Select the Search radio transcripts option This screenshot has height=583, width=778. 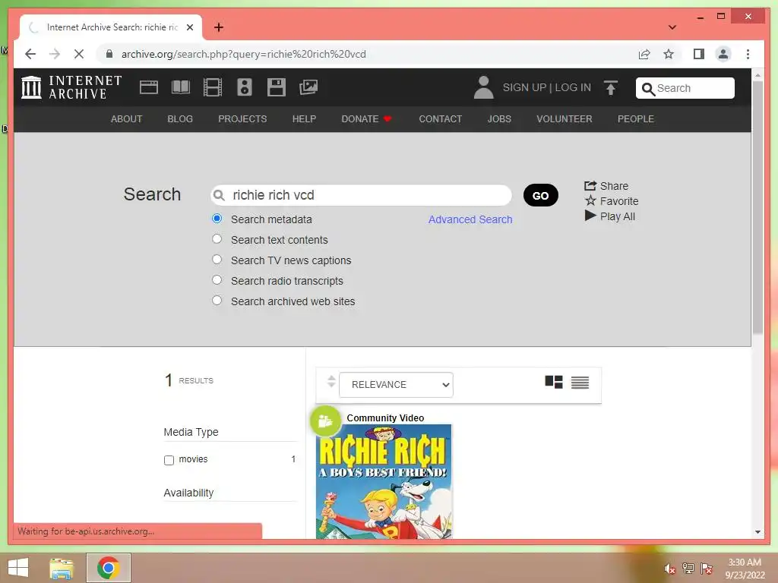click(217, 279)
